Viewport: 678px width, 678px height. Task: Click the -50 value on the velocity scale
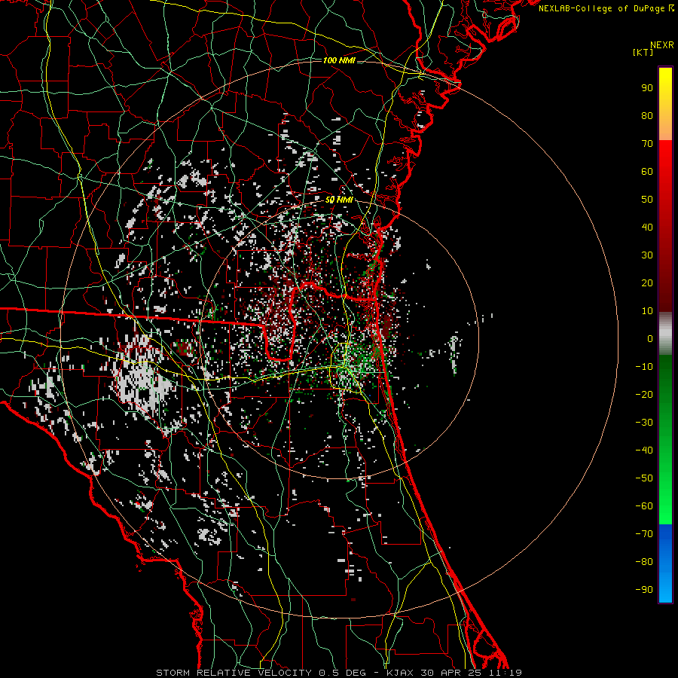[x=644, y=478]
